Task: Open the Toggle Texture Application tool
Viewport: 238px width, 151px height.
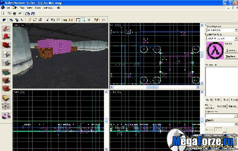Action: click(6, 72)
